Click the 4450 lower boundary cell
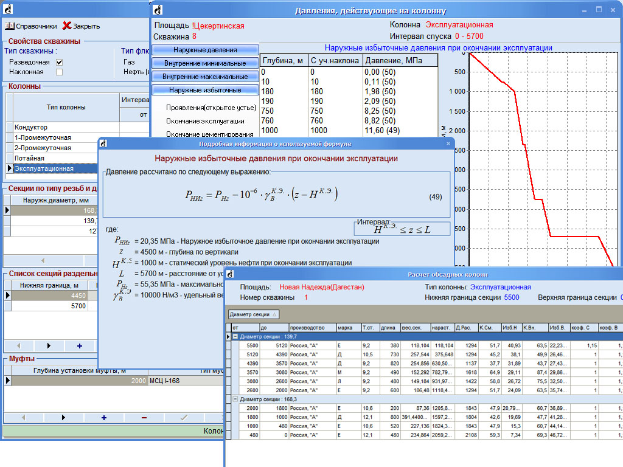 pos(49,296)
